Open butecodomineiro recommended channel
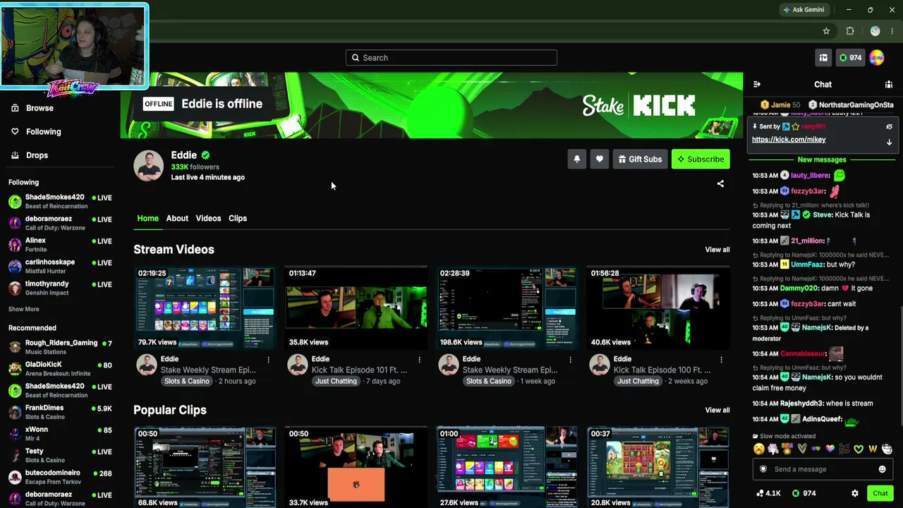The image size is (903, 508). [60, 477]
